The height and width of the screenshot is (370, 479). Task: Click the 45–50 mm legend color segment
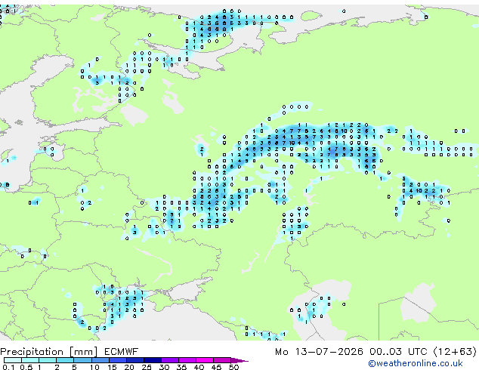pyautogui.click(x=222, y=360)
